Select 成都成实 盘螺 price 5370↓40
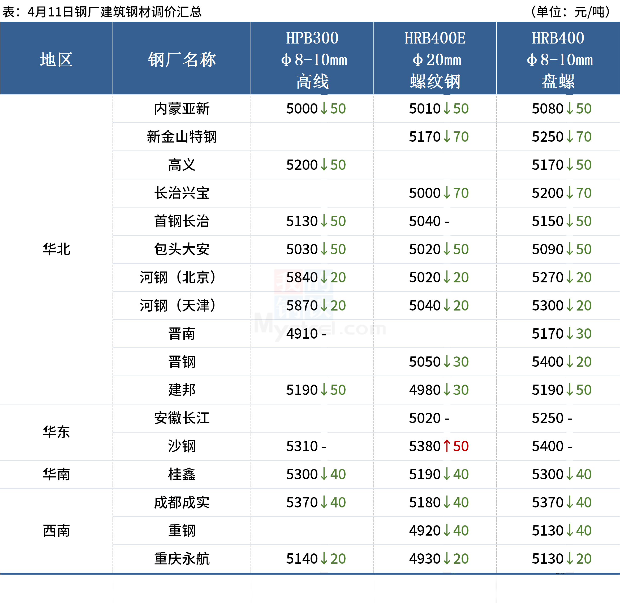 pos(562,502)
